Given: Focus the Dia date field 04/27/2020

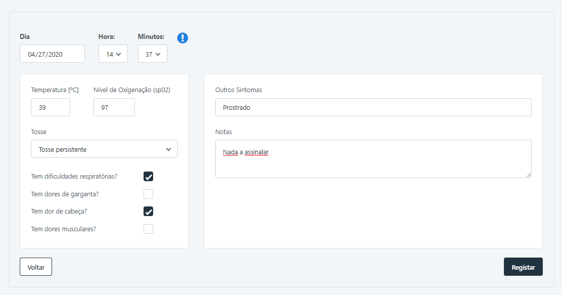Looking at the screenshot, I should coord(53,54).
